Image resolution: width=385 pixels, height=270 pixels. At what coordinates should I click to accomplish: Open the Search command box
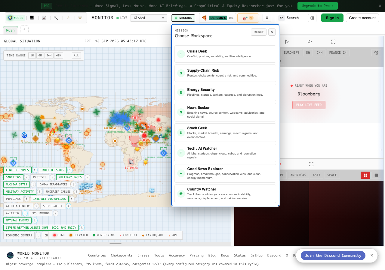coord(289,18)
